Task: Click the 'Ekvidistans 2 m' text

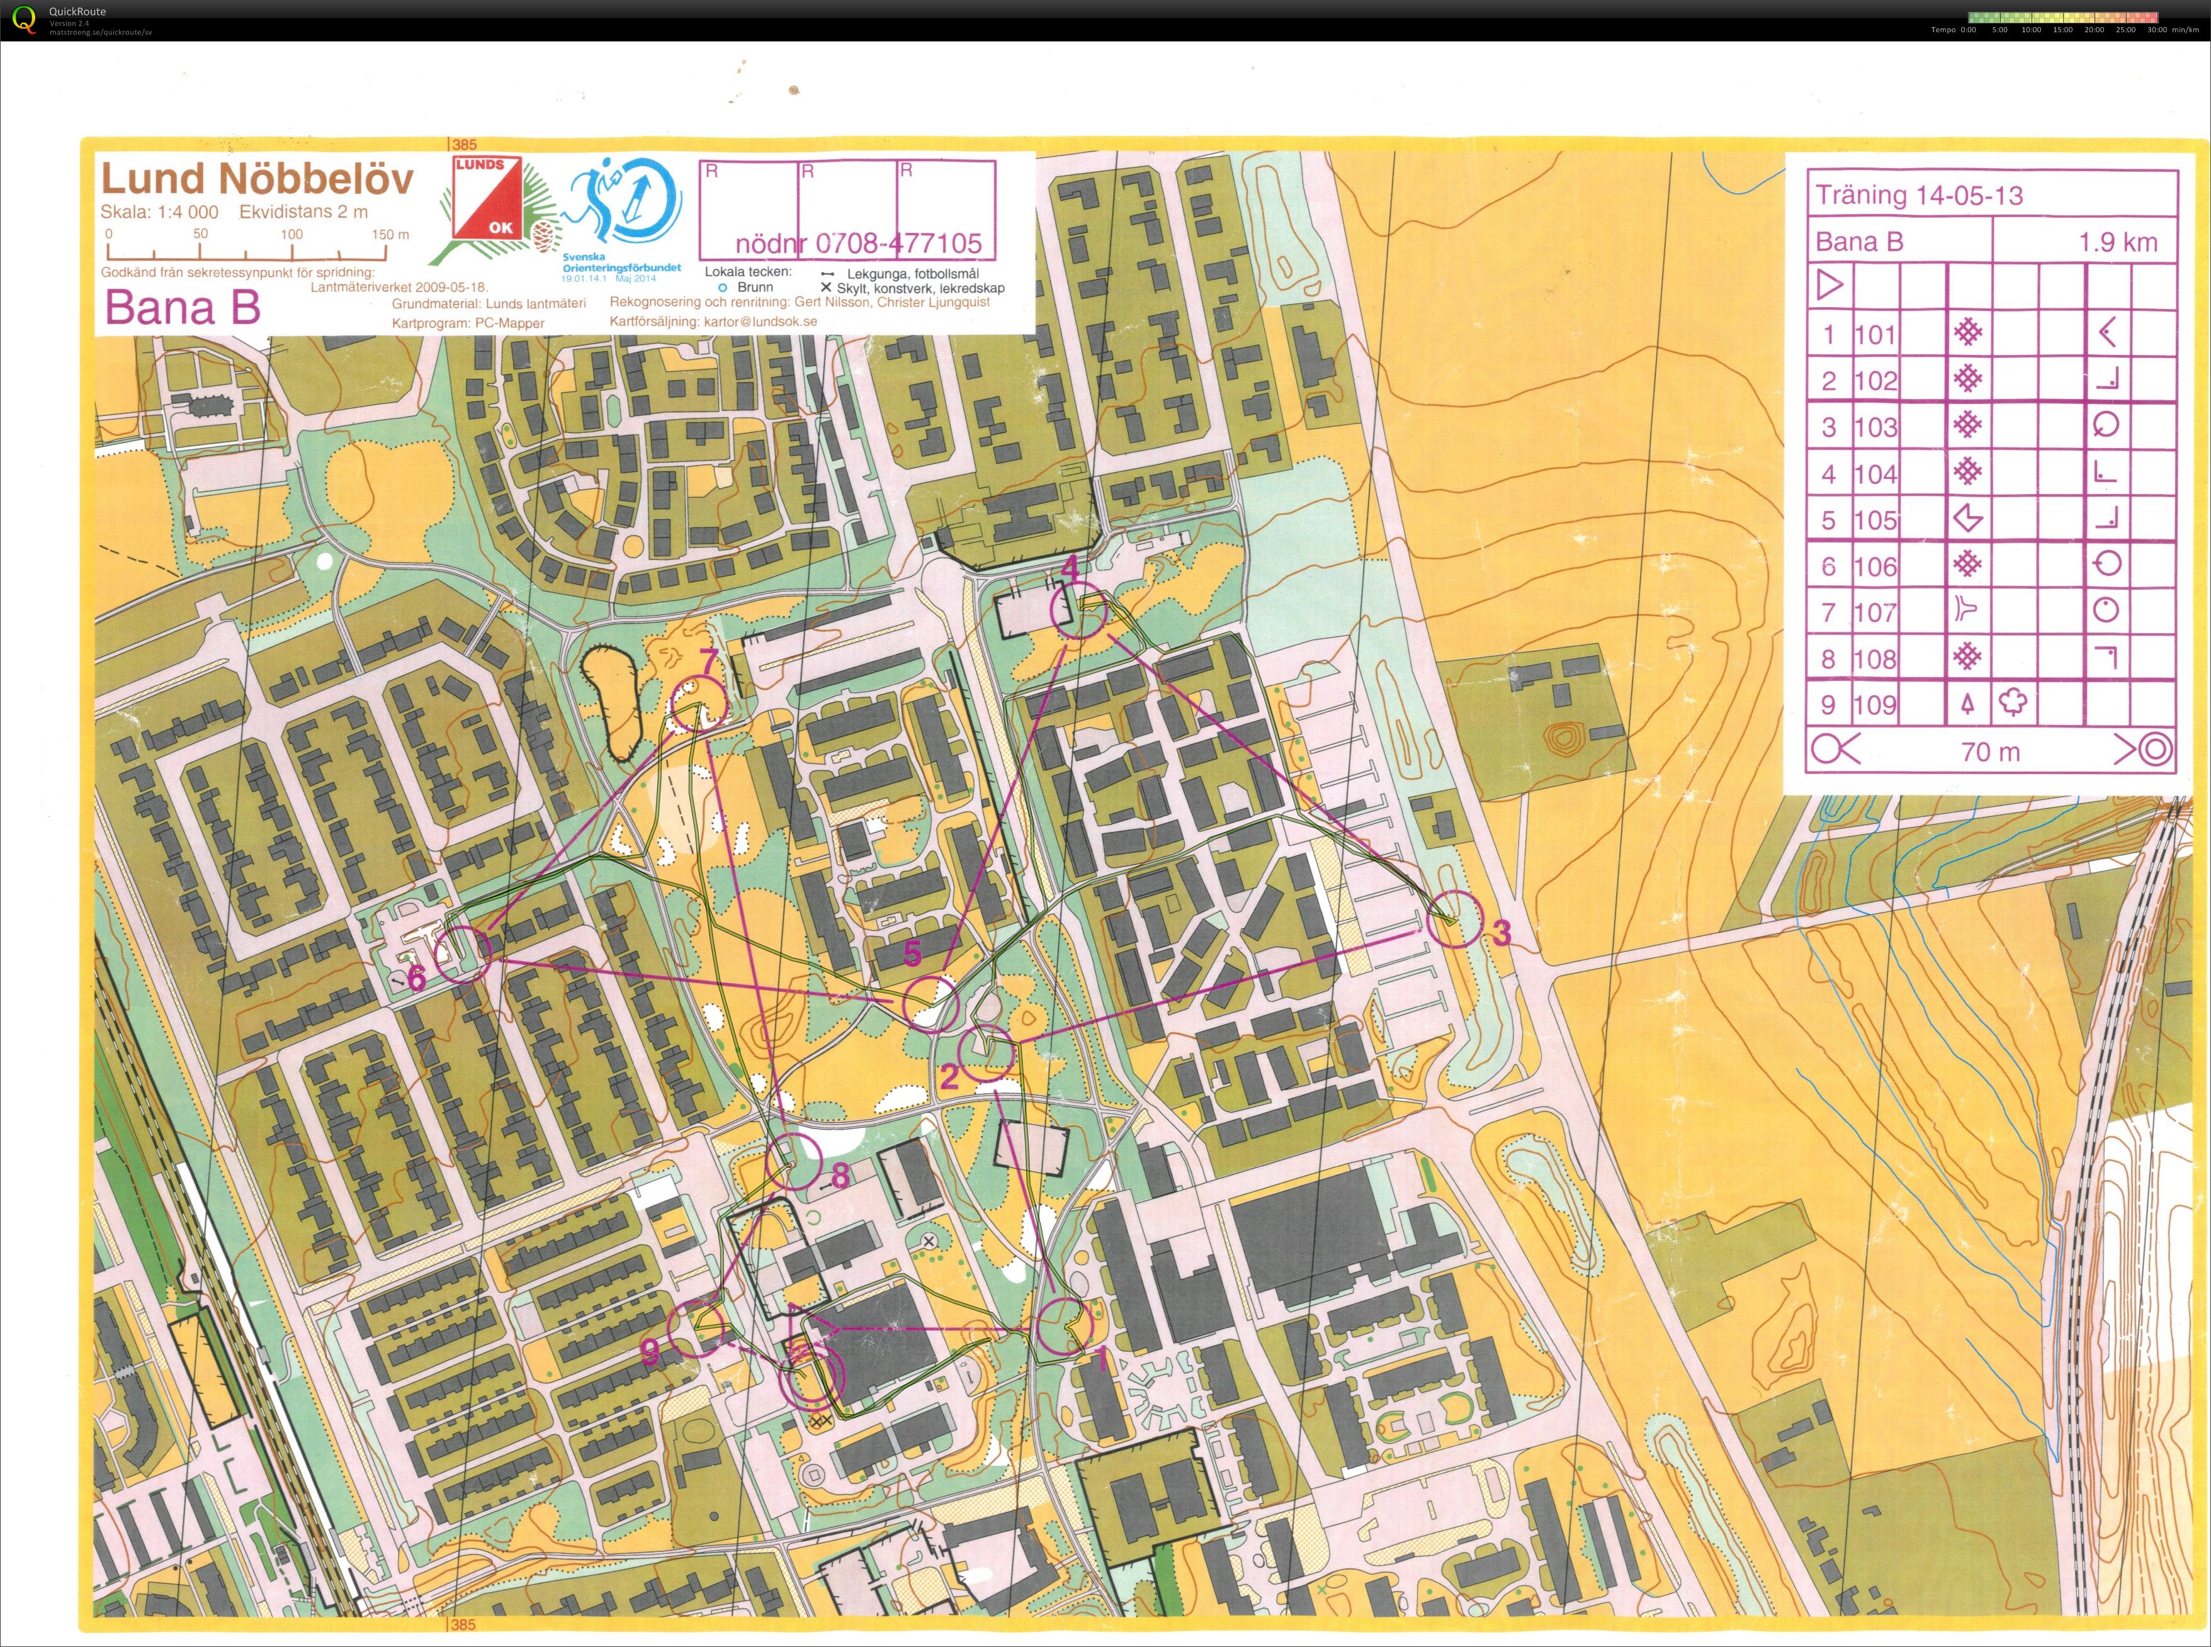Action: pos(303,212)
